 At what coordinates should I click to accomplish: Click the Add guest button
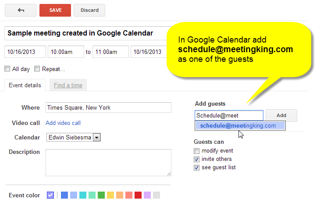click(281, 115)
